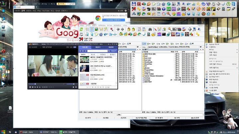The width and height of the screenshot is (239, 134).
Task: Switch to the 세팅하기 tab in media player
Action: 98,47
